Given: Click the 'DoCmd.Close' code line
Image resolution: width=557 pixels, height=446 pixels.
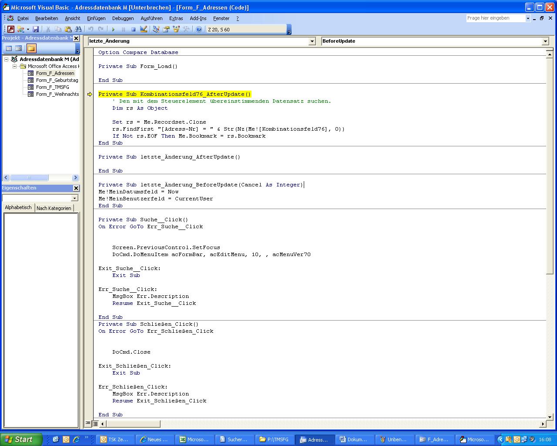Looking at the screenshot, I should (x=131, y=352).
